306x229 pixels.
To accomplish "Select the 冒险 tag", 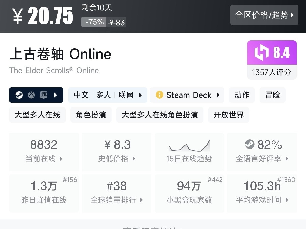I will (272, 95).
